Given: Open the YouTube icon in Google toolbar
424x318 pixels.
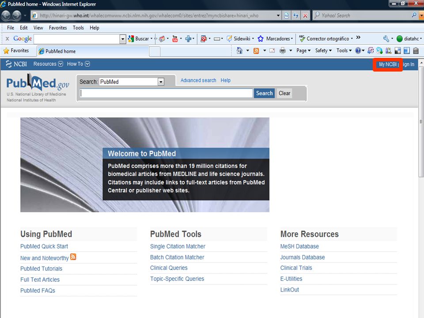Looking at the screenshot, I should 175,39.
